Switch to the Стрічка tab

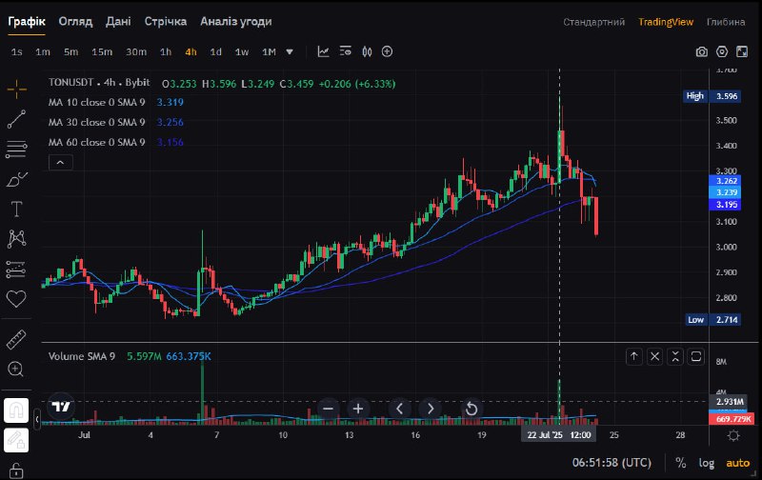166,21
